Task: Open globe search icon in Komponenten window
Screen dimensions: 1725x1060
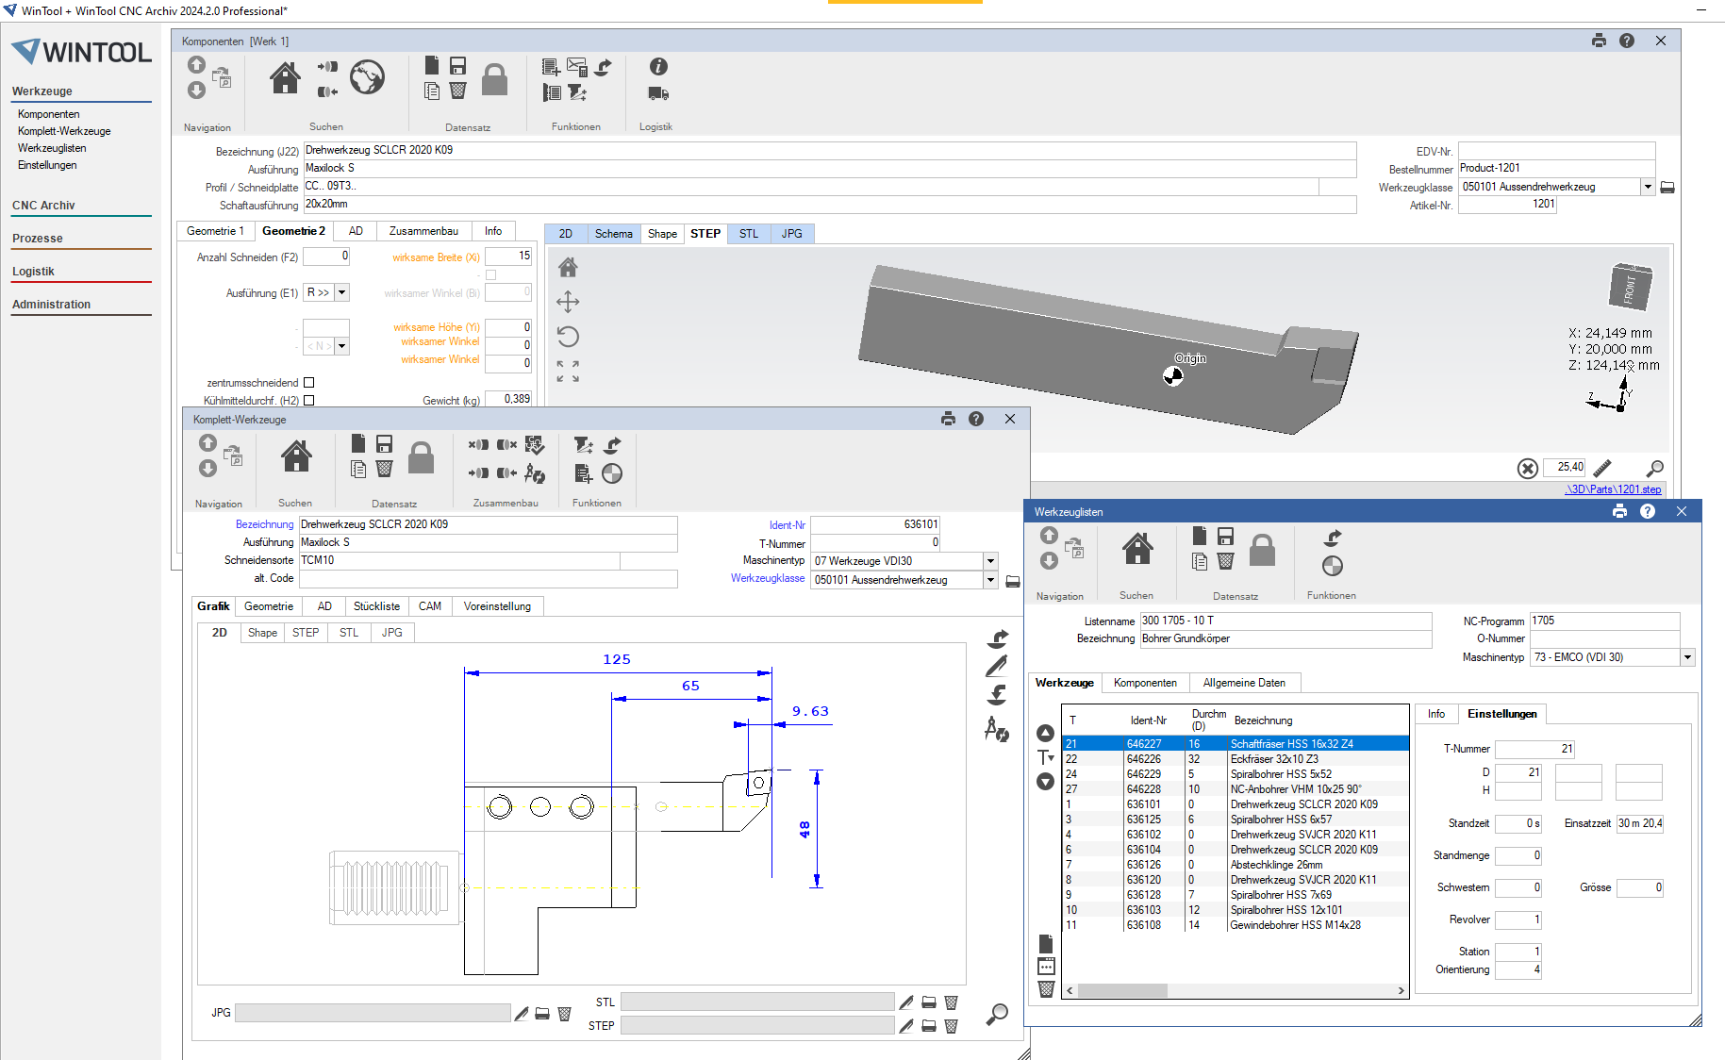Action: (x=367, y=77)
